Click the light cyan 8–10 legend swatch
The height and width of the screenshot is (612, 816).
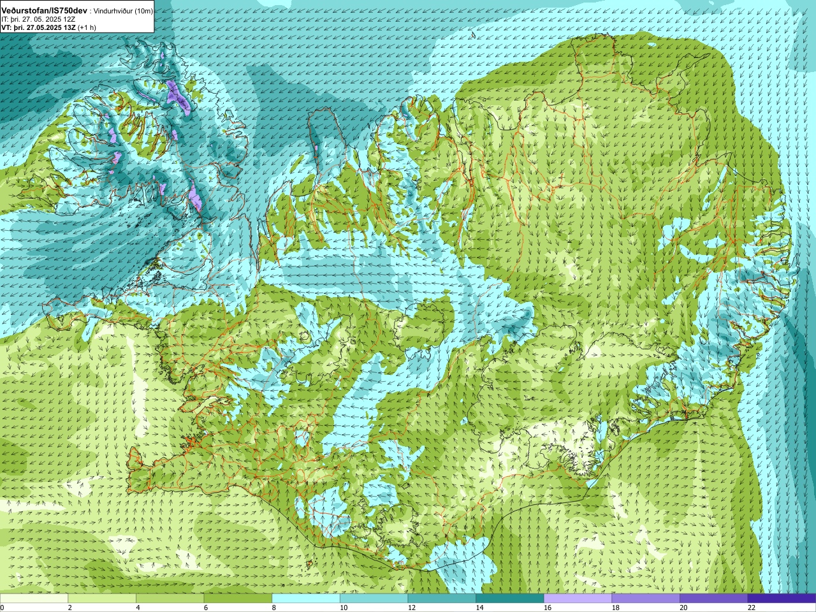pyautogui.click(x=306, y=598)
